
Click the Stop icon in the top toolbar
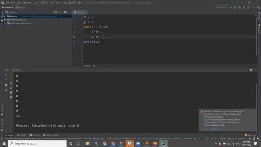(x=253, y=7)
